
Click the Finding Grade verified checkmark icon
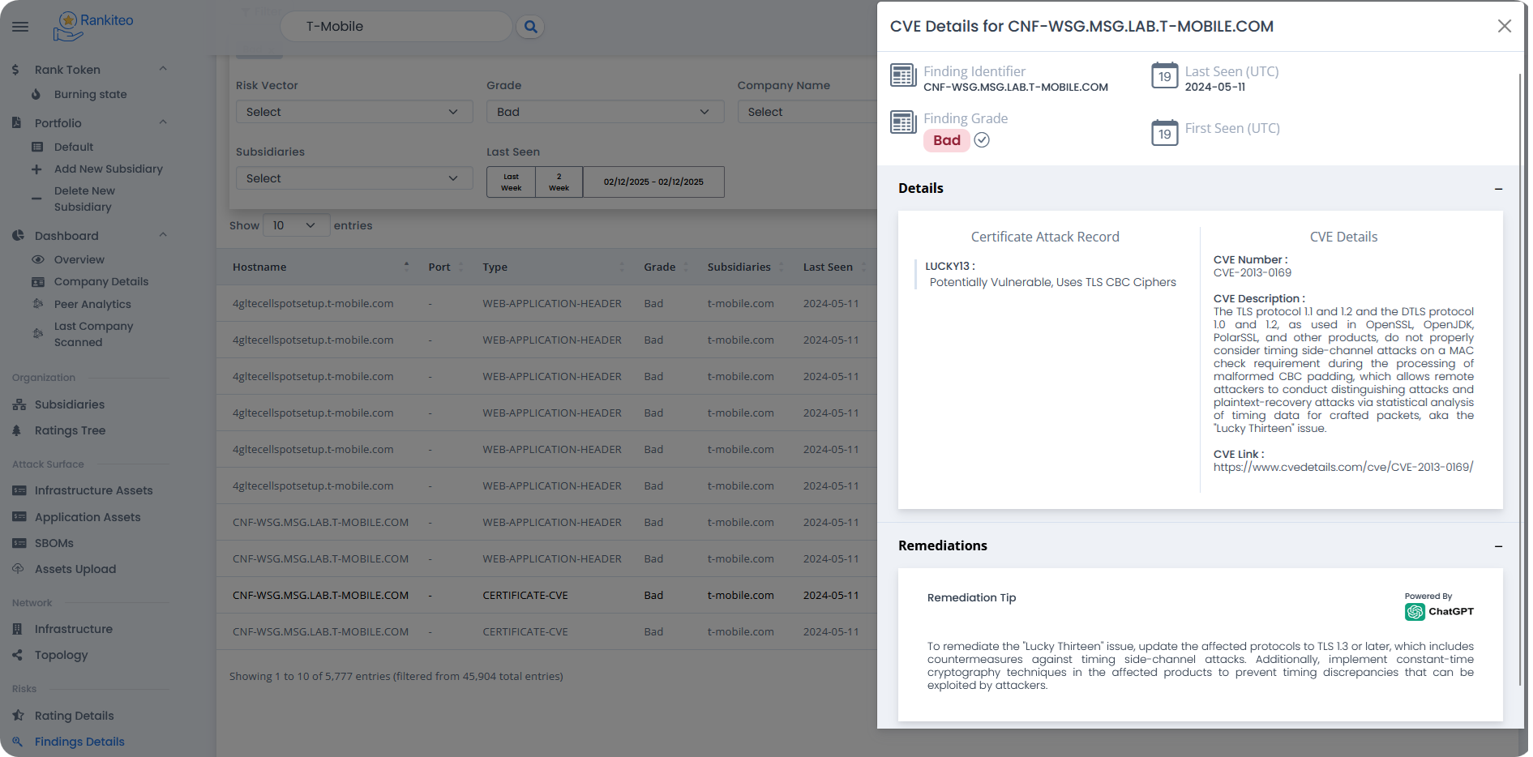click(982, 140)
